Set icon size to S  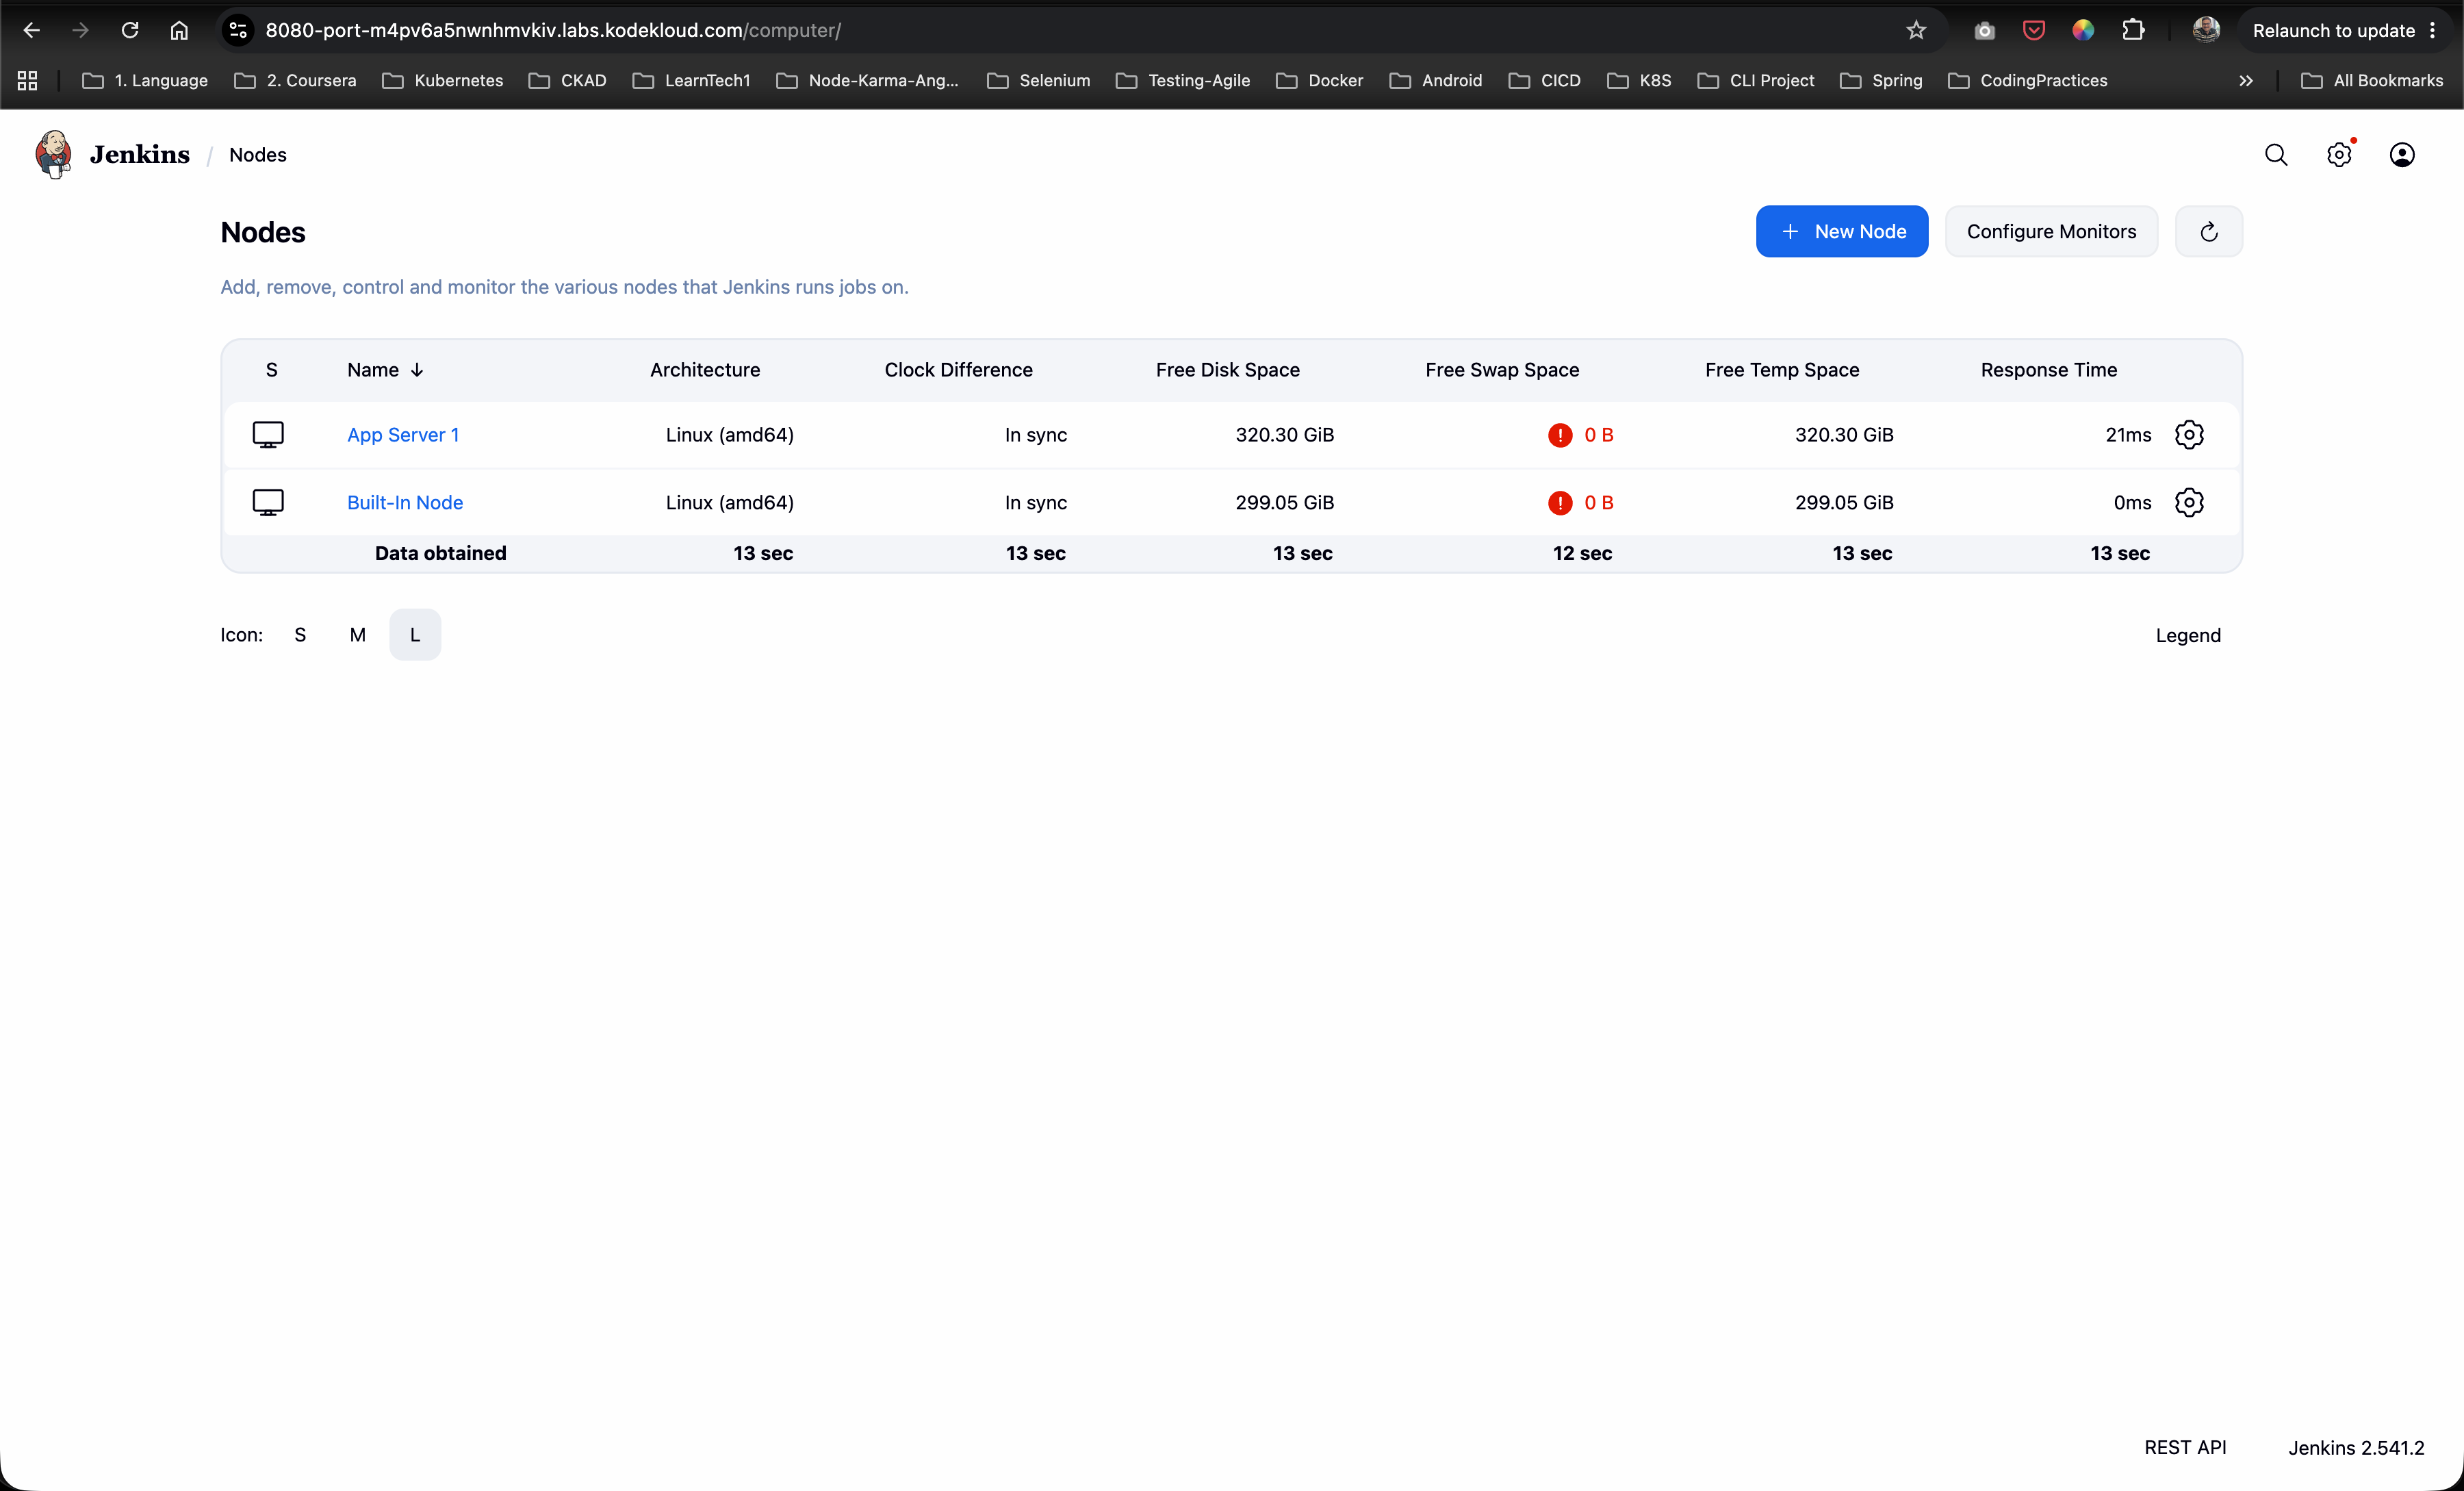pyautogui.click(x=300, y=635)
